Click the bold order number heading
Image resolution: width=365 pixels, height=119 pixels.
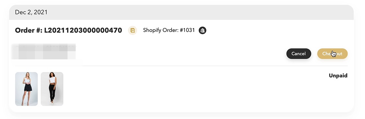pos(68,30)
